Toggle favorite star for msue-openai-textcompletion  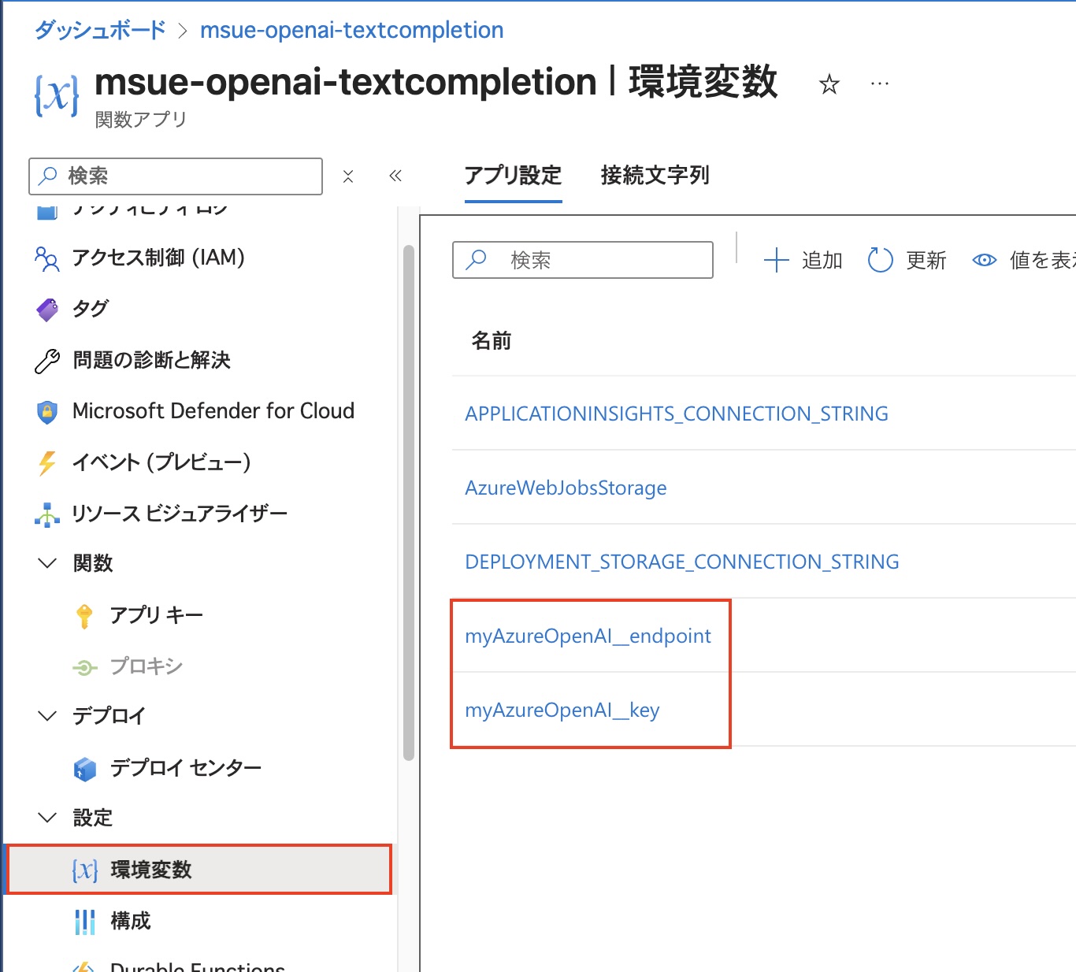829,83
